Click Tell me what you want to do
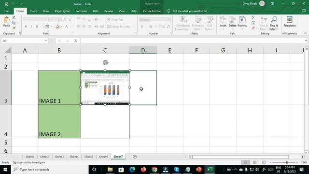Screen dimensions: 309x174 [190, 11]
